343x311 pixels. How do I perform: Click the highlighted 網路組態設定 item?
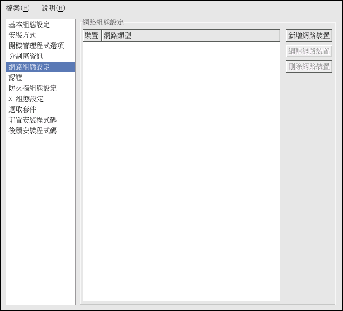[29, 67]
